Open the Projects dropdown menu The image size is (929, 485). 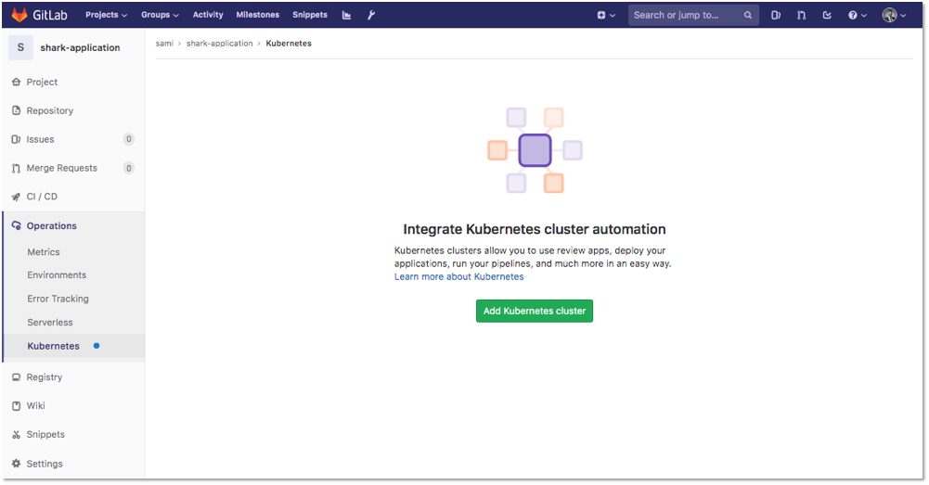(106, 15)
